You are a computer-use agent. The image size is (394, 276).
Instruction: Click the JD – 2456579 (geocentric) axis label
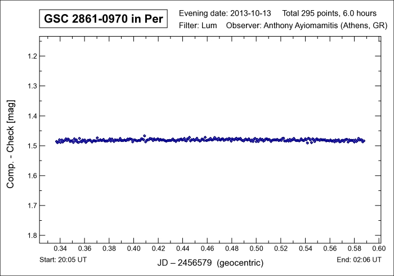tap(209, 263)
